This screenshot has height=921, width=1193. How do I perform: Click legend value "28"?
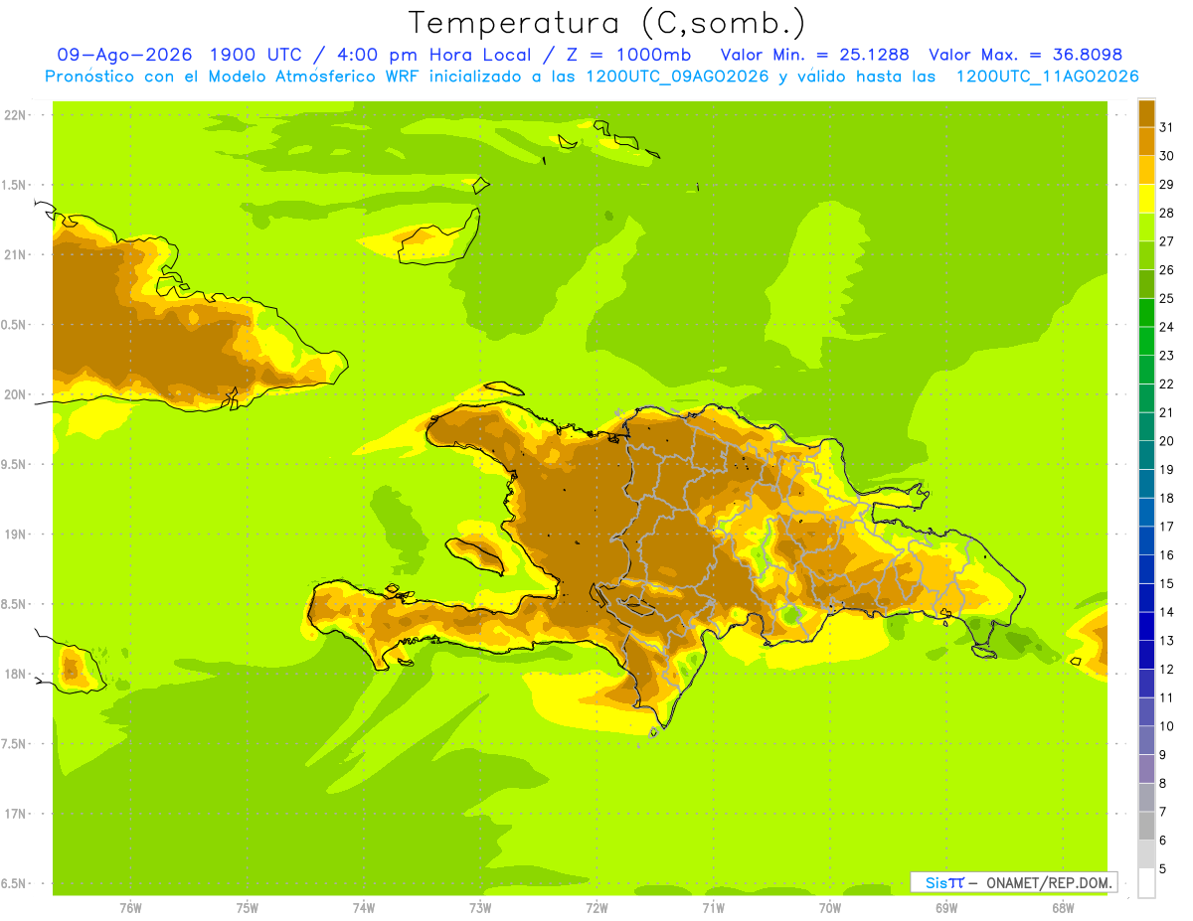pos(1166,213)
